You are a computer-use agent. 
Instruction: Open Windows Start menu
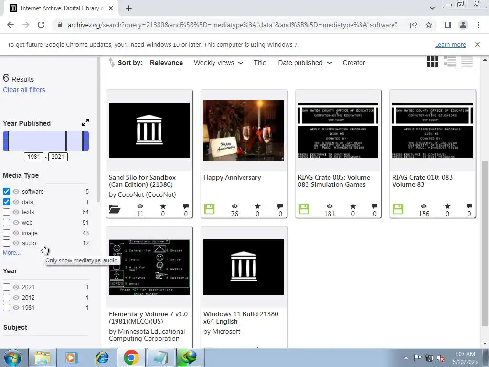click(12, 357)
